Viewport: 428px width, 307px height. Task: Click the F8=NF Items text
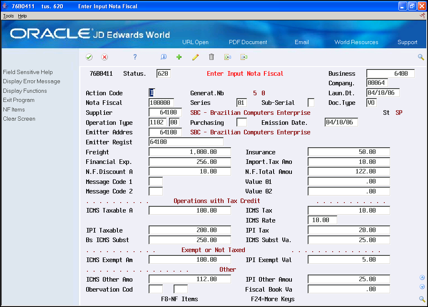click(179, 299)
